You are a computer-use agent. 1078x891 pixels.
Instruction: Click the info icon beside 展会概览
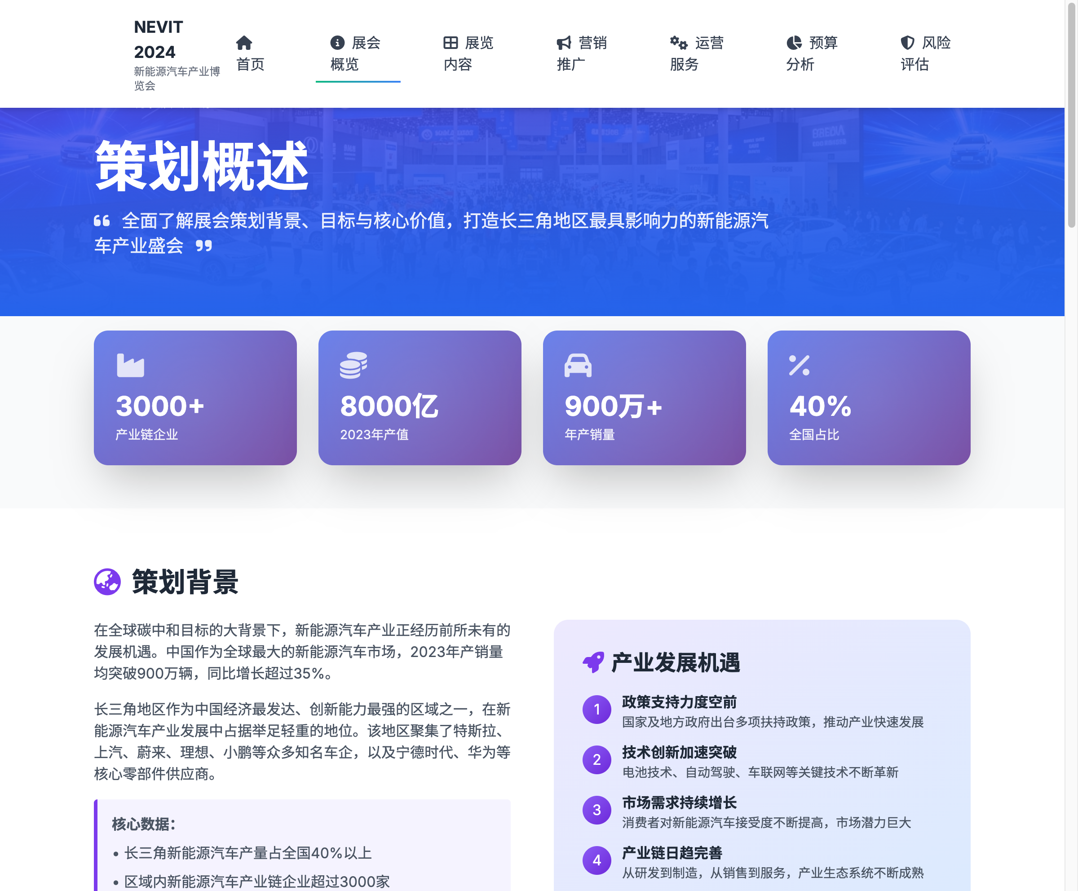point(337,43)
